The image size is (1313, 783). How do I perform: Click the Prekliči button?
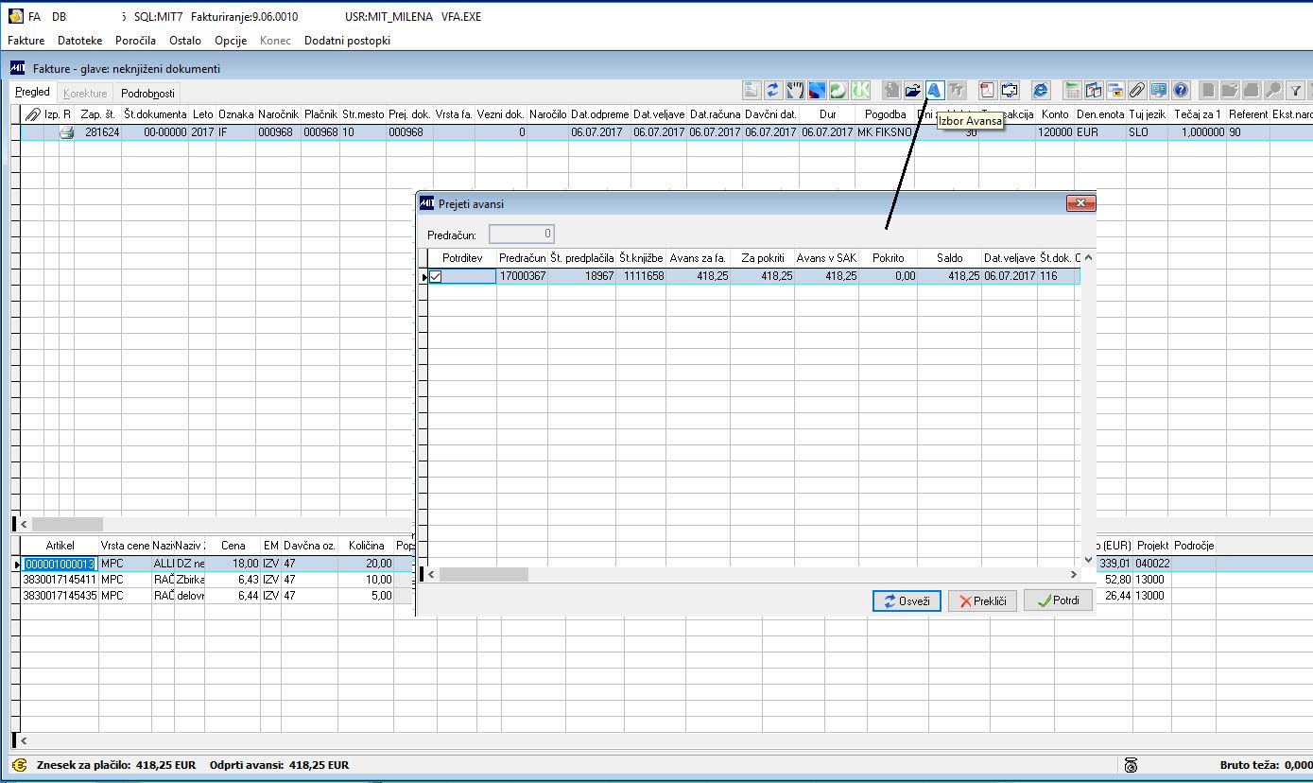(982, 600)
